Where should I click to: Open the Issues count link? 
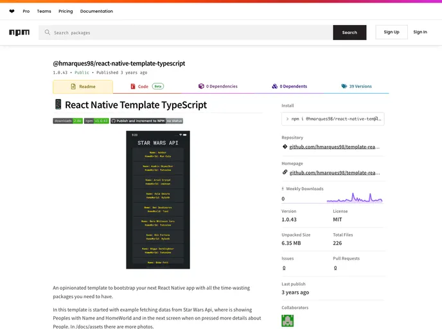284,268
